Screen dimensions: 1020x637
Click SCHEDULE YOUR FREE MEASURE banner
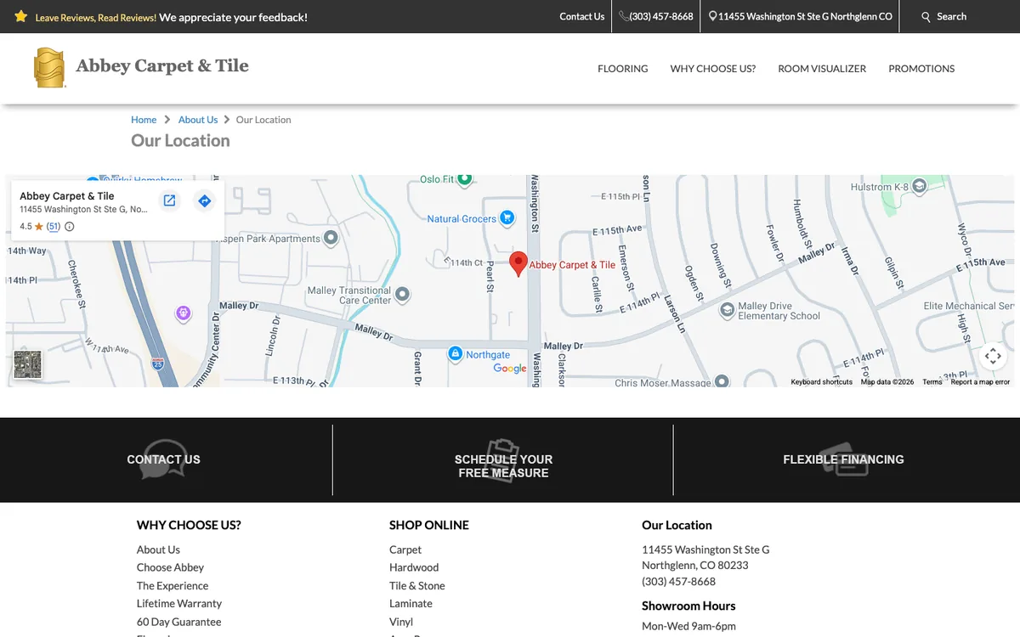pyautogui.click(x=503, y=465)
